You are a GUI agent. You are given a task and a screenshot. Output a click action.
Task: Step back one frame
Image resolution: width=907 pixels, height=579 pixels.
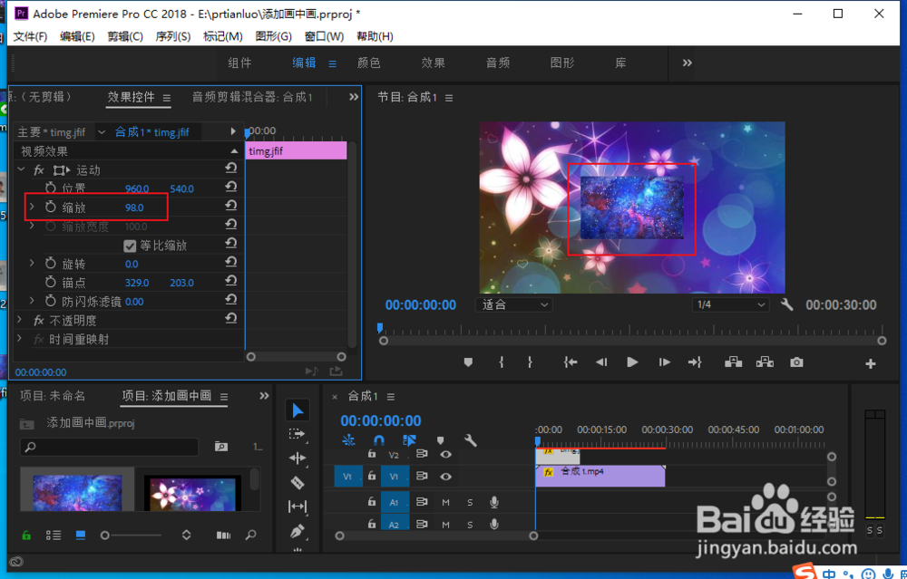tap(601, 362)
